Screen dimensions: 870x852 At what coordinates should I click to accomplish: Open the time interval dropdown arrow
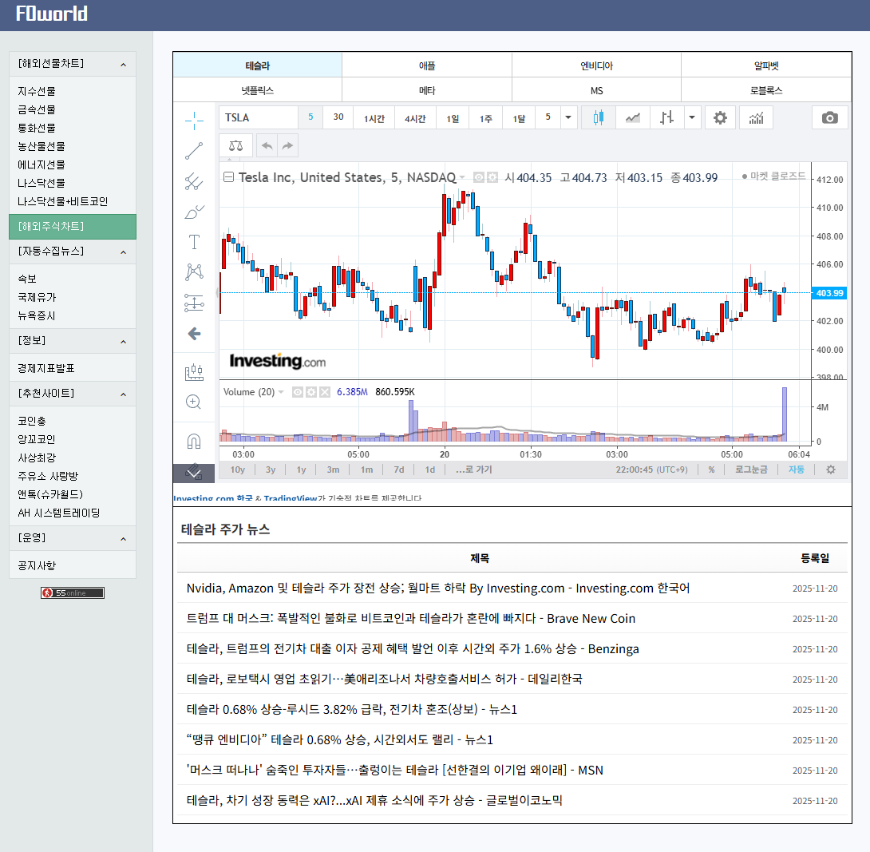click(x=568, y=117)
